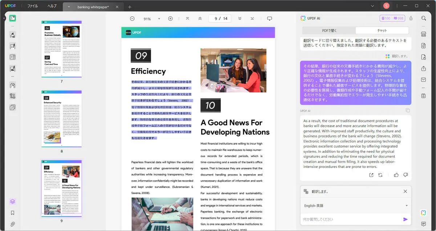Image resolution: width=436 pixels, height=231 pixels.
Task: Open the AI panel lock icon
Action: [411, 18]
